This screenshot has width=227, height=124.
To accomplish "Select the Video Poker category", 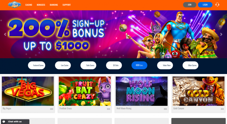I will (x=165, y=65).
